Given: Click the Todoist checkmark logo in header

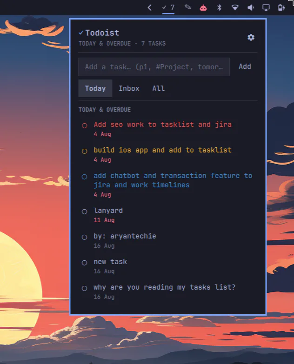Looking at the screenshot, I should tap(81, 33).
